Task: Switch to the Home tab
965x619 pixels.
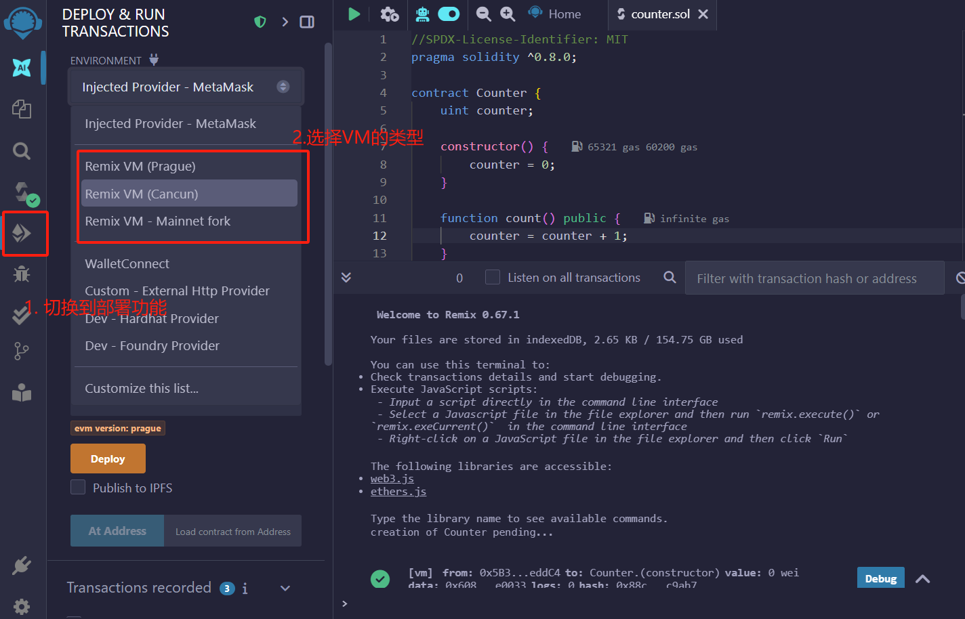Action: (556, 14)
